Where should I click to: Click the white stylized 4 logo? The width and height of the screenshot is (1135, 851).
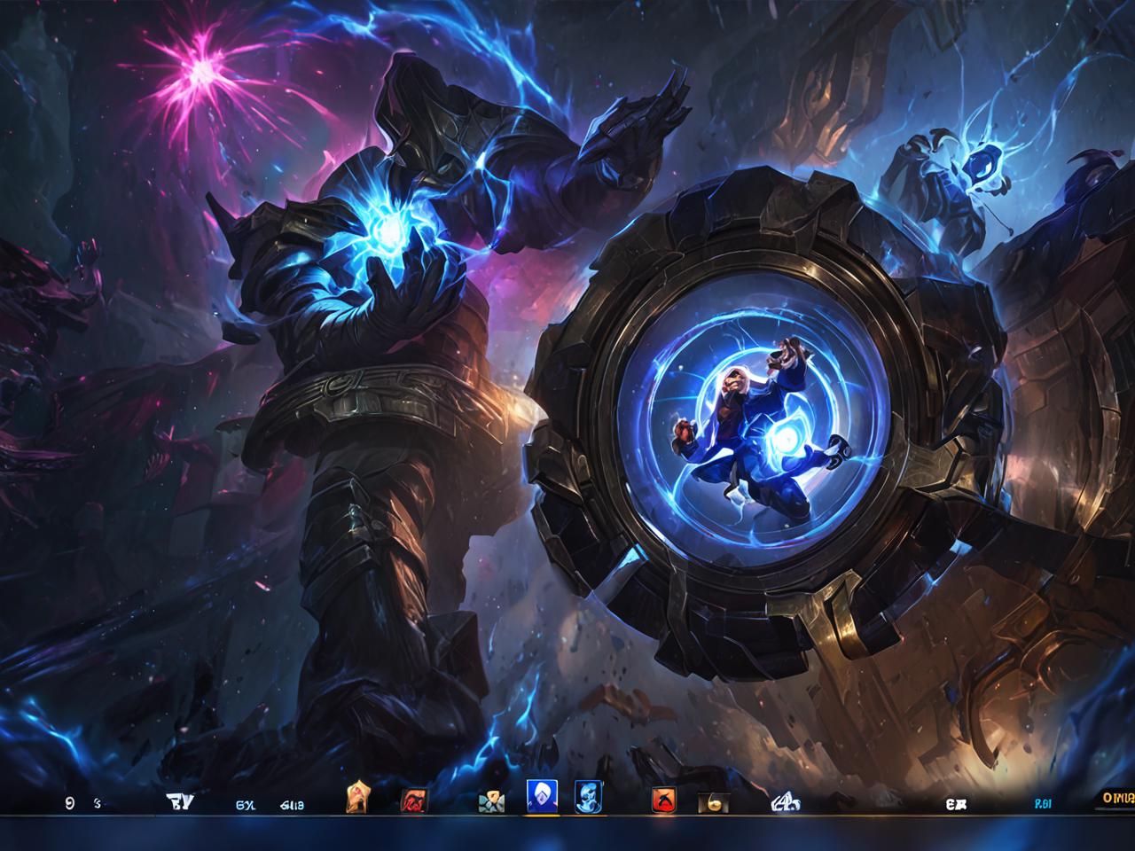[x=785, y=803]
